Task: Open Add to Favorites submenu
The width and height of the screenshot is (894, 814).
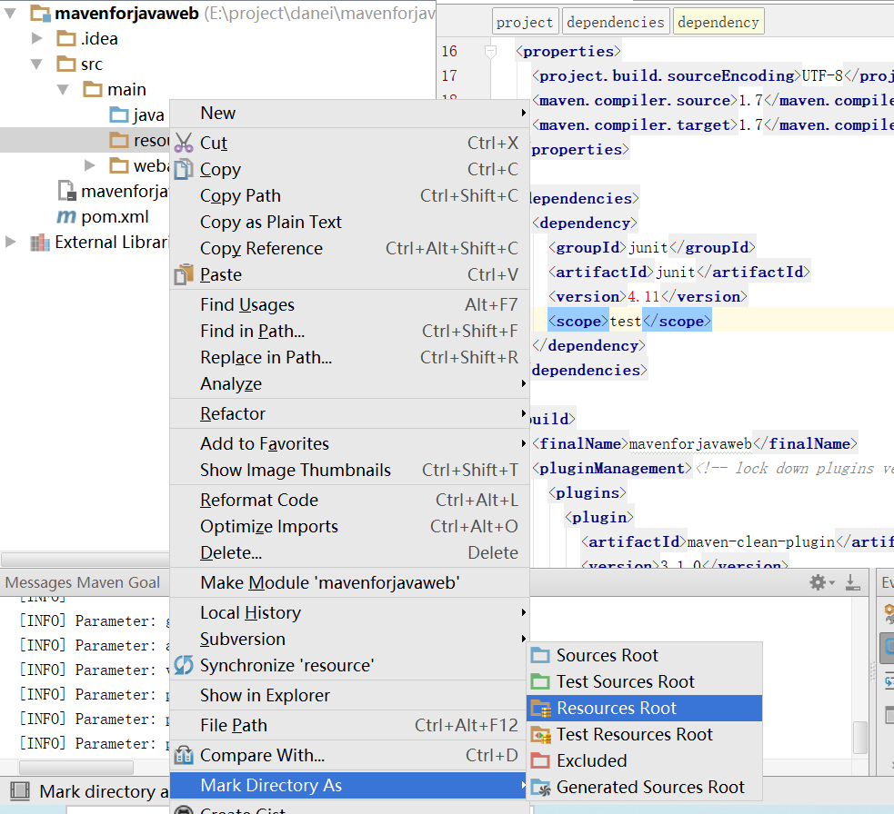Action: [x=349, y=443]
